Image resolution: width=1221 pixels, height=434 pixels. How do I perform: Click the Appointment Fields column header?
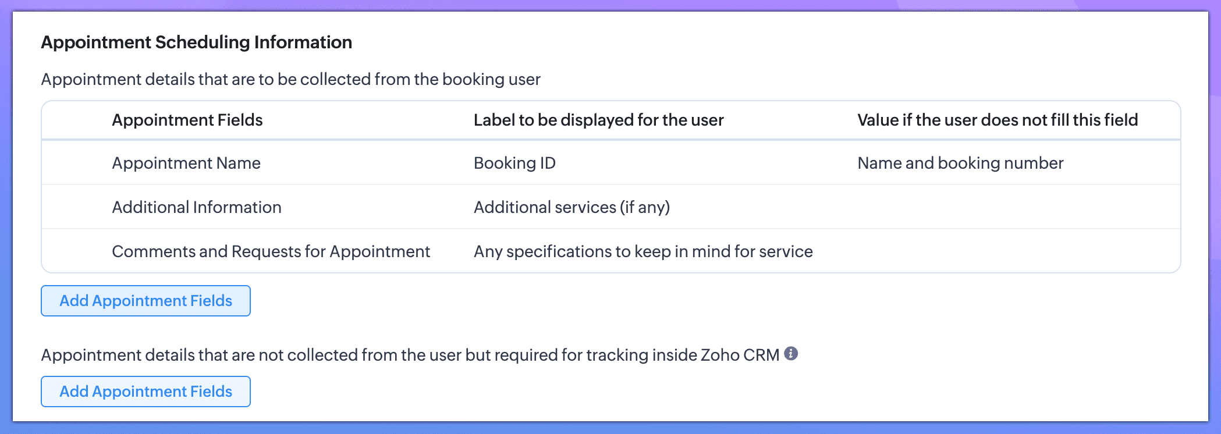(187, 120)
